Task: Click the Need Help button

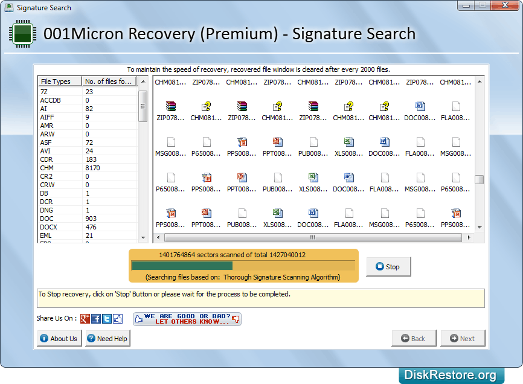Action: [107, 339]
